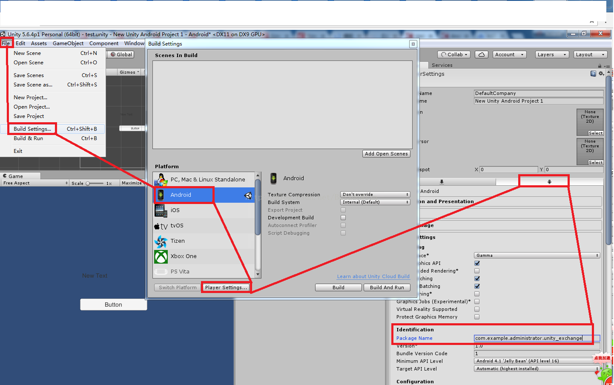Open the File menu
The image size is (614, 385).
(x=6, y=43)
